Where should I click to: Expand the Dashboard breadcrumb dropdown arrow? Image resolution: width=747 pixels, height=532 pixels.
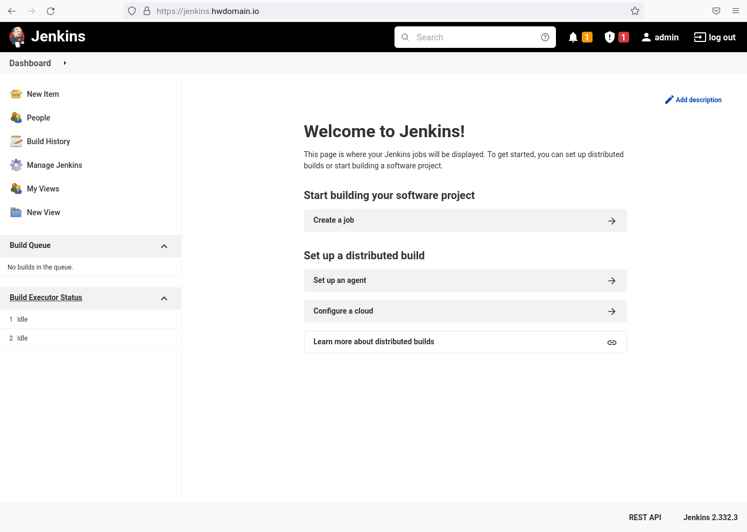pos(65,63)
